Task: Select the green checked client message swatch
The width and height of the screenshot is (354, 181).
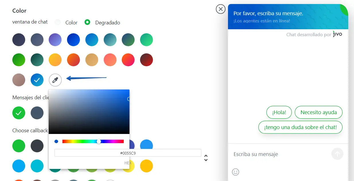Action: click(19, 113)
